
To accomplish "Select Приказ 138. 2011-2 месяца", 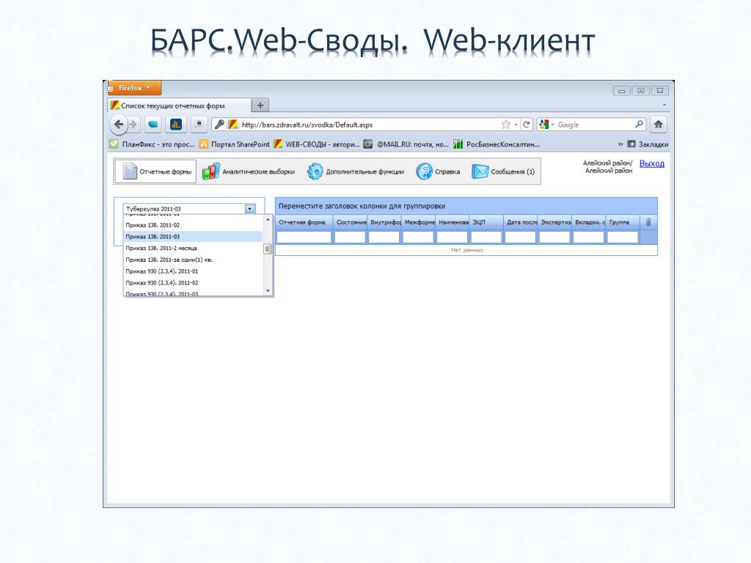I will coord(193,248).
